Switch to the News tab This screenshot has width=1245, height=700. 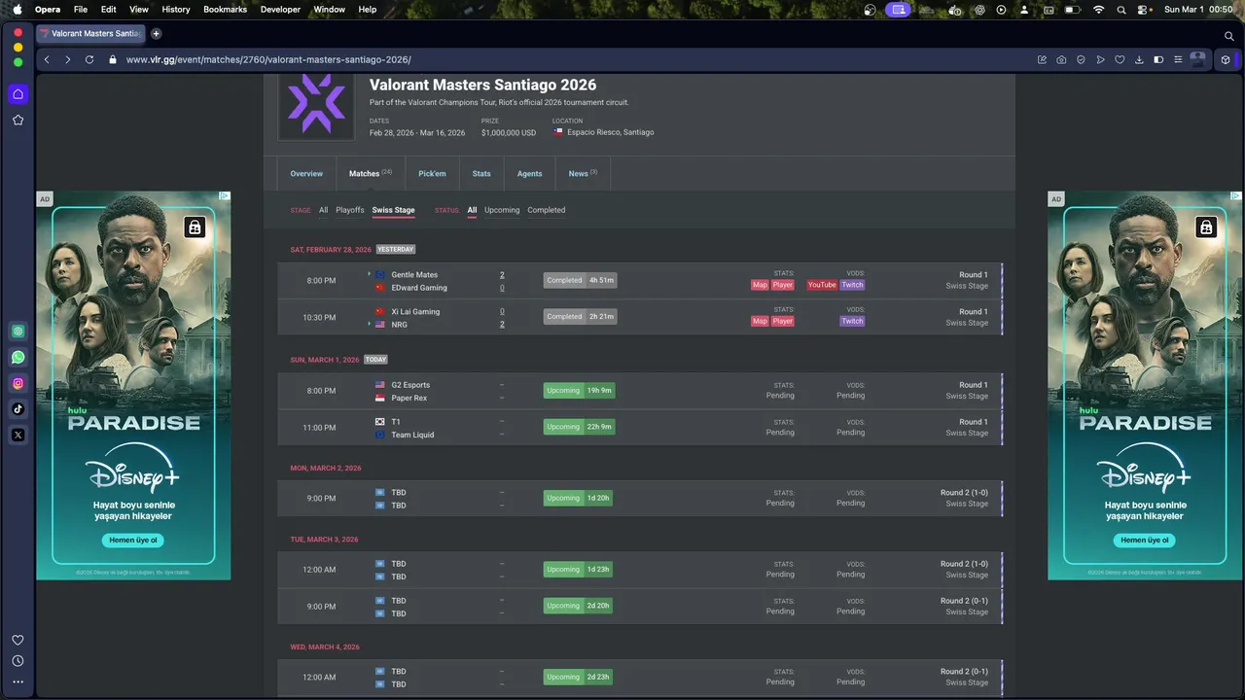pyautogui.click(x=583, y=174)
